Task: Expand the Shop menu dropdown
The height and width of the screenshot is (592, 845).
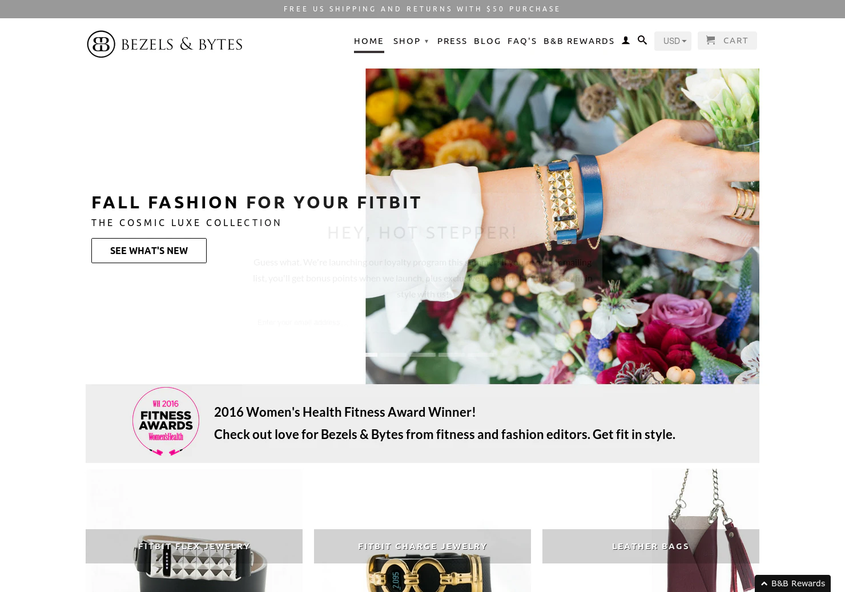Action: pyautogui.click(x=411, y=41)
